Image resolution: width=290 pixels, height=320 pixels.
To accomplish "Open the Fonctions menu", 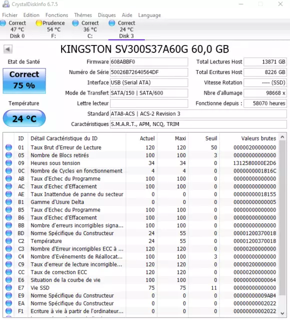I will point(57,15).
